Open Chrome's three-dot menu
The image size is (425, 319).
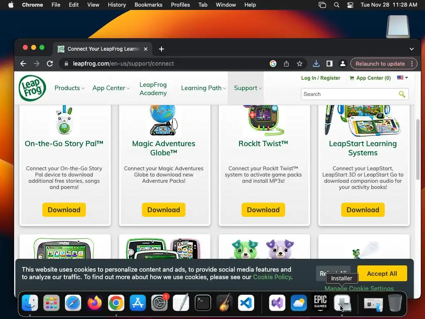412,64
